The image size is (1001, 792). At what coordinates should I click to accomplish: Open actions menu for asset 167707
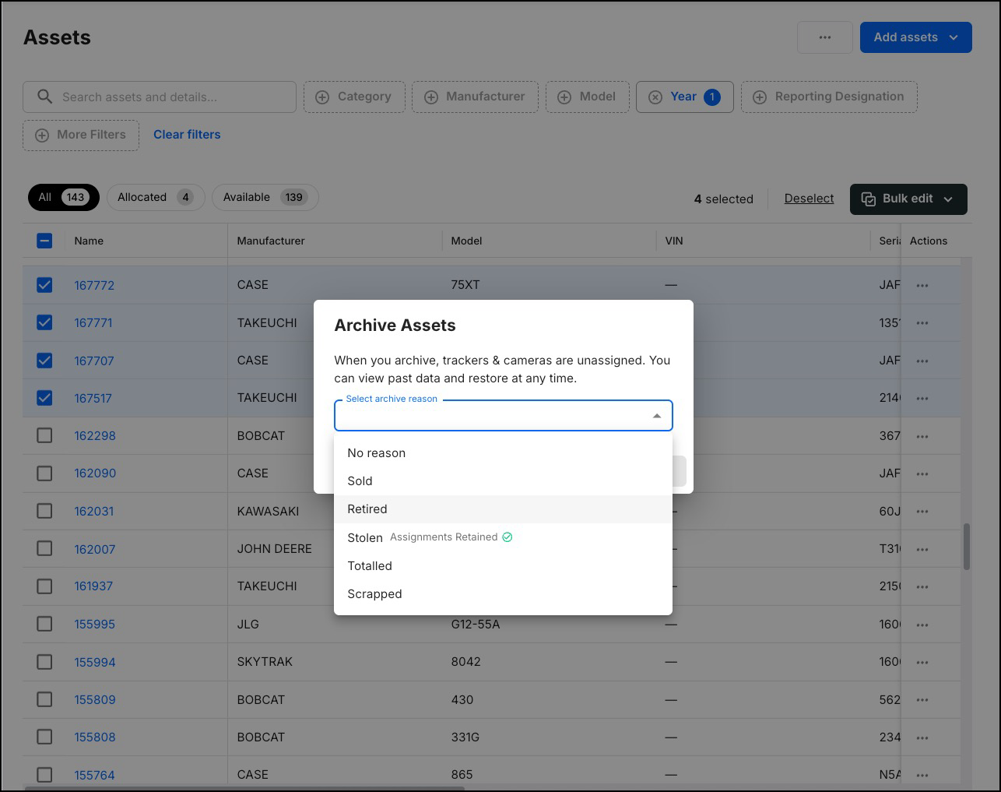click(922, 361)
